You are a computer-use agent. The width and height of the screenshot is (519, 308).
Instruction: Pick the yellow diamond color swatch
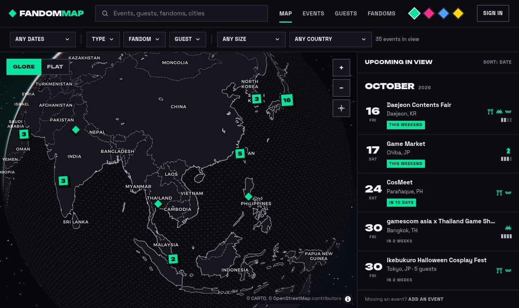458,13
